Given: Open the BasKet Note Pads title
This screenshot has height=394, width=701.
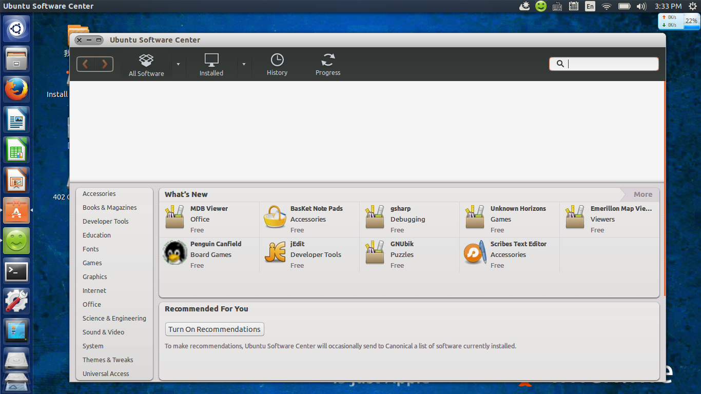Looking at the screenshot, I should click(x=317, y=209).
